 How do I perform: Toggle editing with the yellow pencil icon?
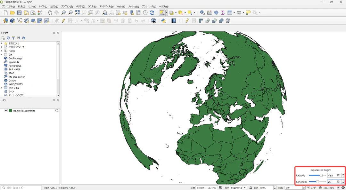(x=63, y=21)
